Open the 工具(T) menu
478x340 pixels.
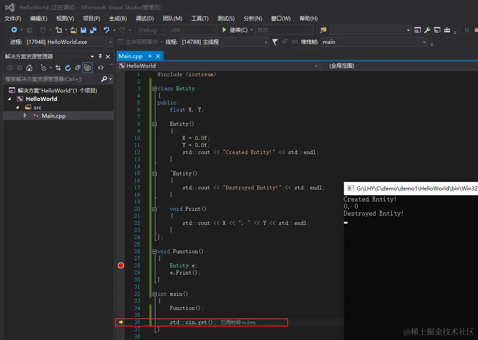point(200,19)
